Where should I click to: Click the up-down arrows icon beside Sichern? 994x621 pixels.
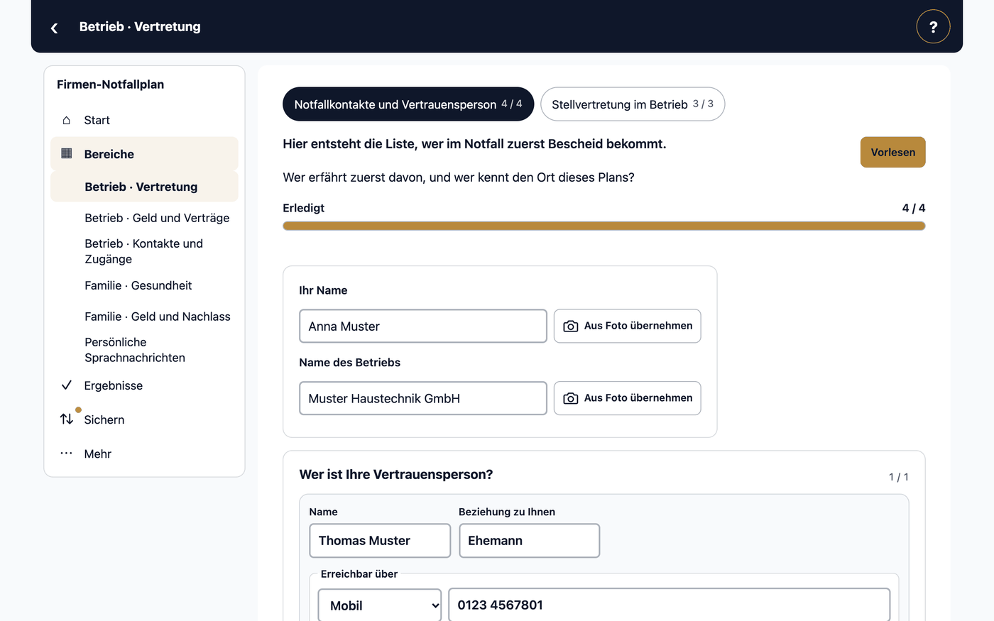(67, 419)
